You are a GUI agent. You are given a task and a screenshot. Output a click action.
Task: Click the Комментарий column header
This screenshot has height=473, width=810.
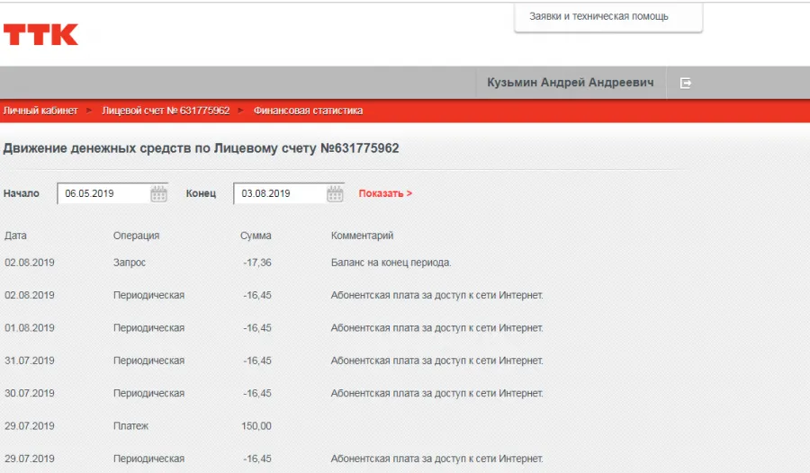tap(362, 236)
